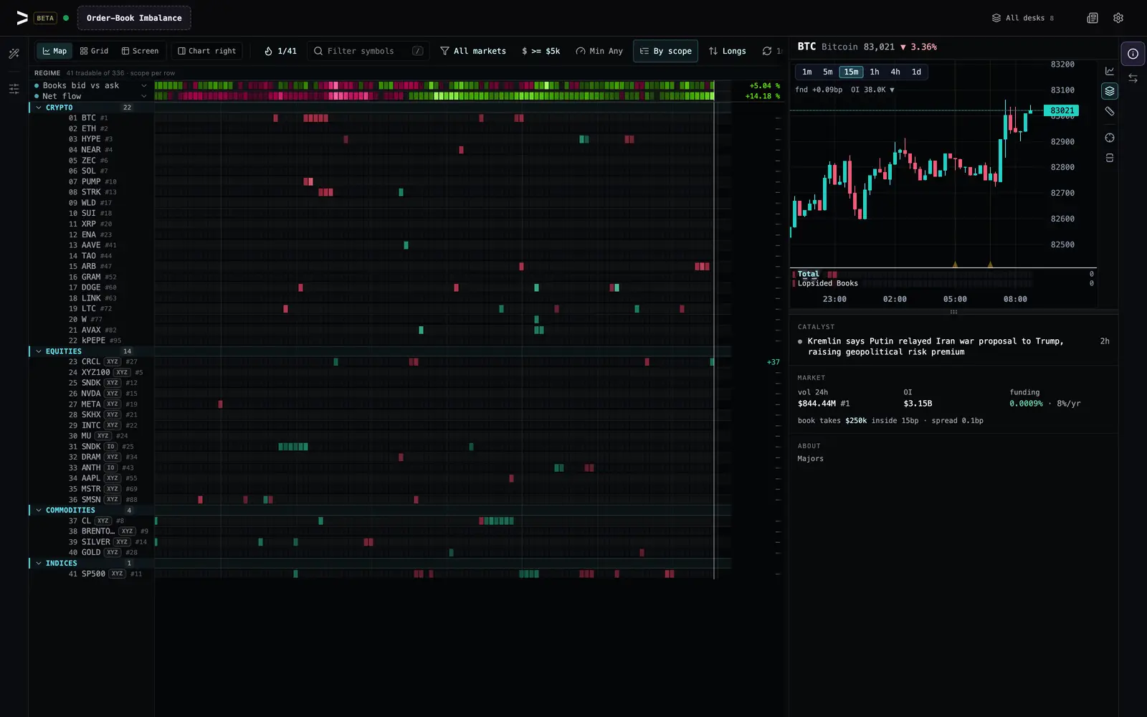This screenshot has height=717, width=1147.
Task: Click the refresh icon right of Longs
Action: click(767, 51)
